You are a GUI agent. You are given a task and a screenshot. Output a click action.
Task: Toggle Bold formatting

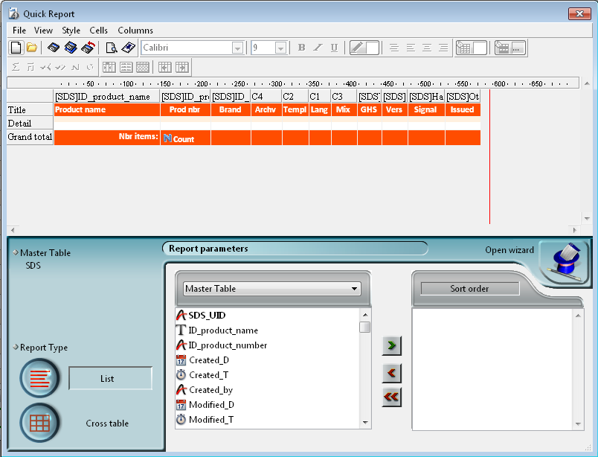(302, 48)
